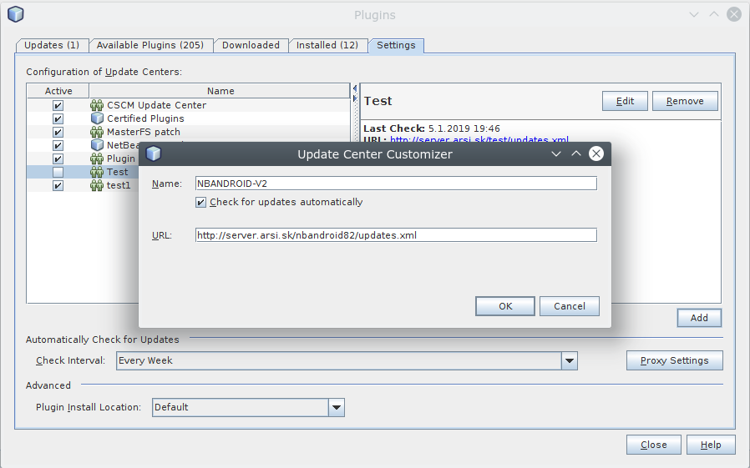Close the Plugins window with X
This screenshot has height=468, width=750.
pos(734,14)
